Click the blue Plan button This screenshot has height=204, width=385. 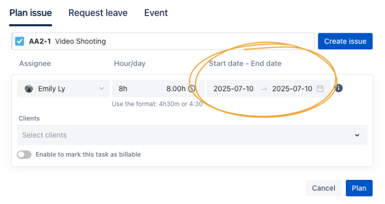click(359, 188)
